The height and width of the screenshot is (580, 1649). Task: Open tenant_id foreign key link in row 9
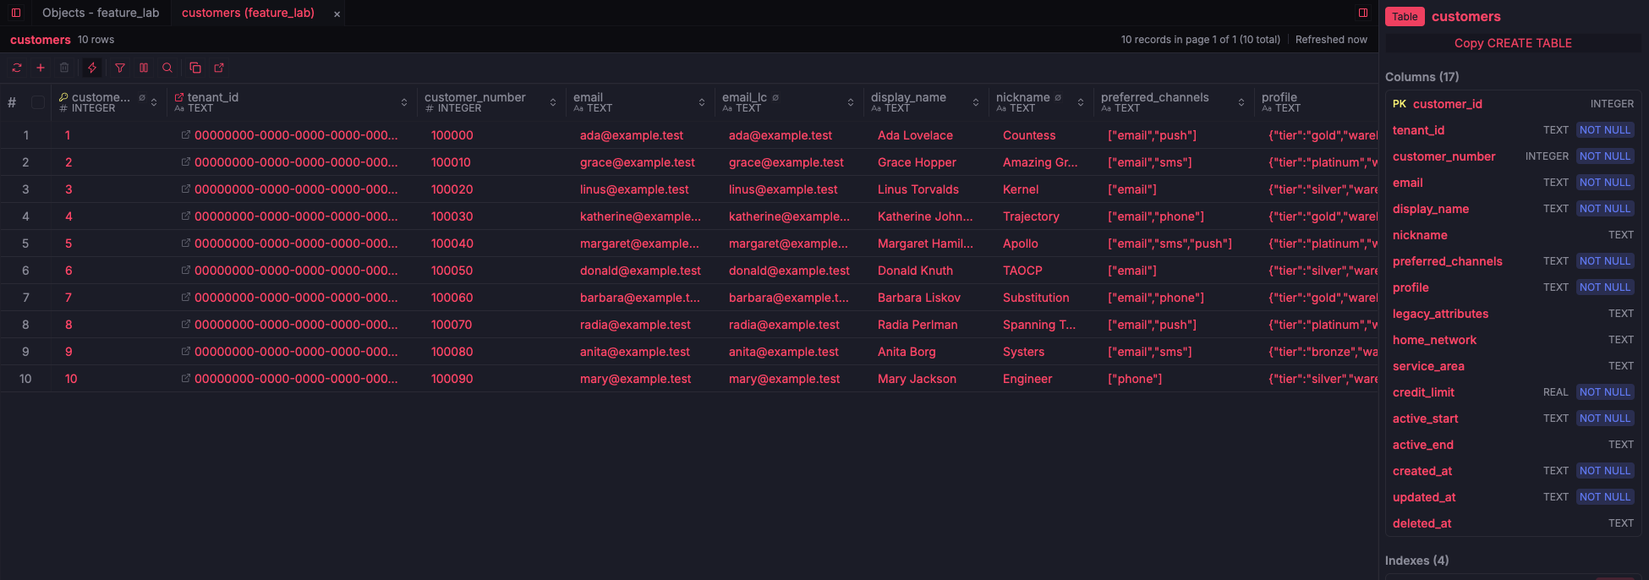coord(185,352)
